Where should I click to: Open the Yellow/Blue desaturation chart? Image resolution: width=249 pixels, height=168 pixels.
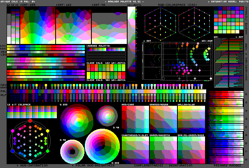191,119
